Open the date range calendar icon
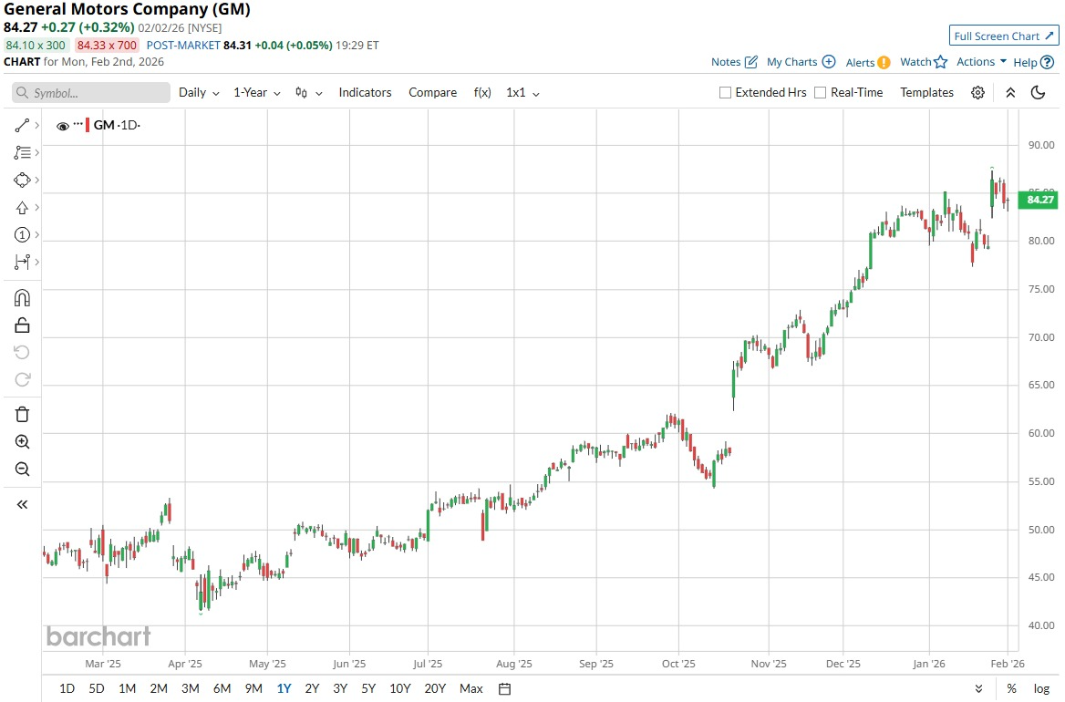The height and width of the screenshot is (702, 1065). 505,688
